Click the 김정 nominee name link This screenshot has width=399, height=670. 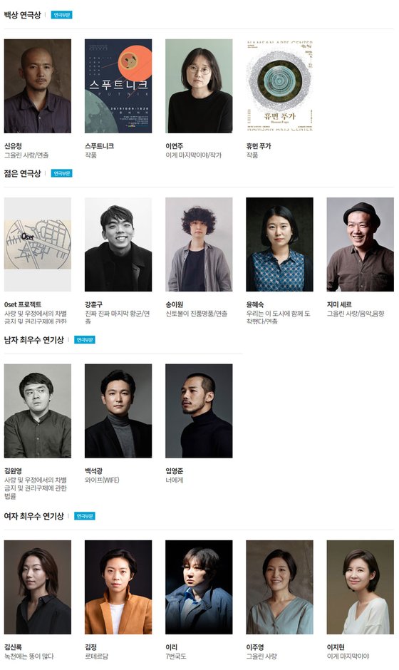tap(90, 647)
